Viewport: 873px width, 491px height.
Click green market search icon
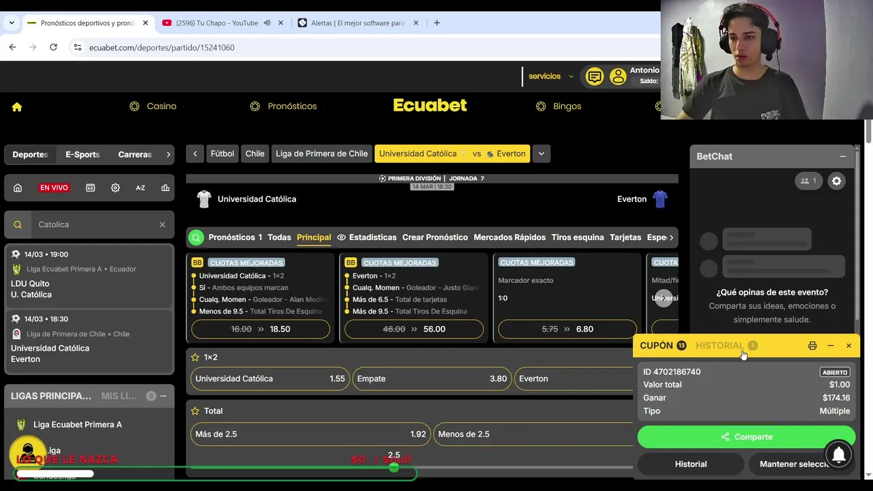point(196,237)
